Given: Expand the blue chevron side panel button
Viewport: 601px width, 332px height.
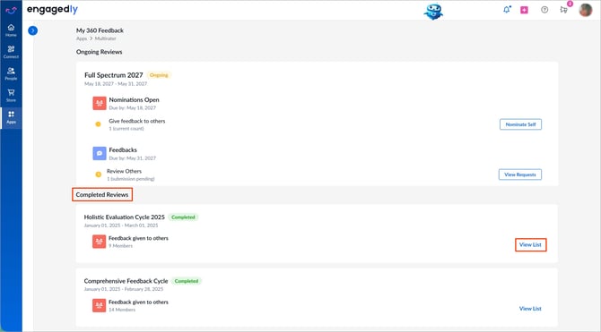Looking at the screenshot, I should tap(32, 30).
